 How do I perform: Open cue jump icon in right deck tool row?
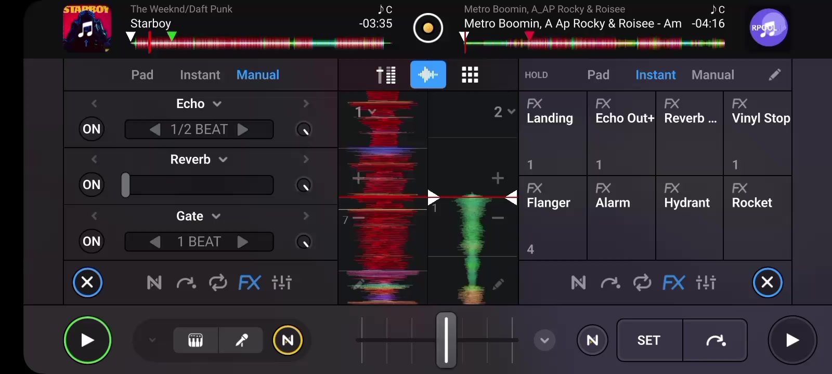[610, 283]
